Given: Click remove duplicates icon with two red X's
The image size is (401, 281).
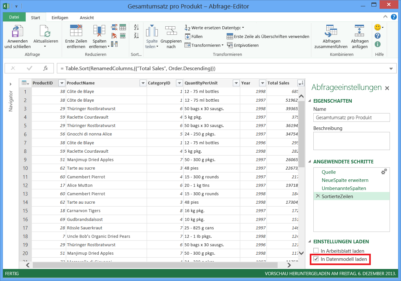Looking at the screenshot, I should [114, 27].
